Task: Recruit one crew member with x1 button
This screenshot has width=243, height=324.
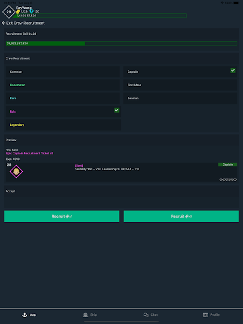Action: (x=61, y=216)
